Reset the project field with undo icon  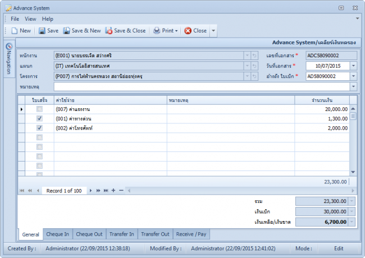coord(254,76)
